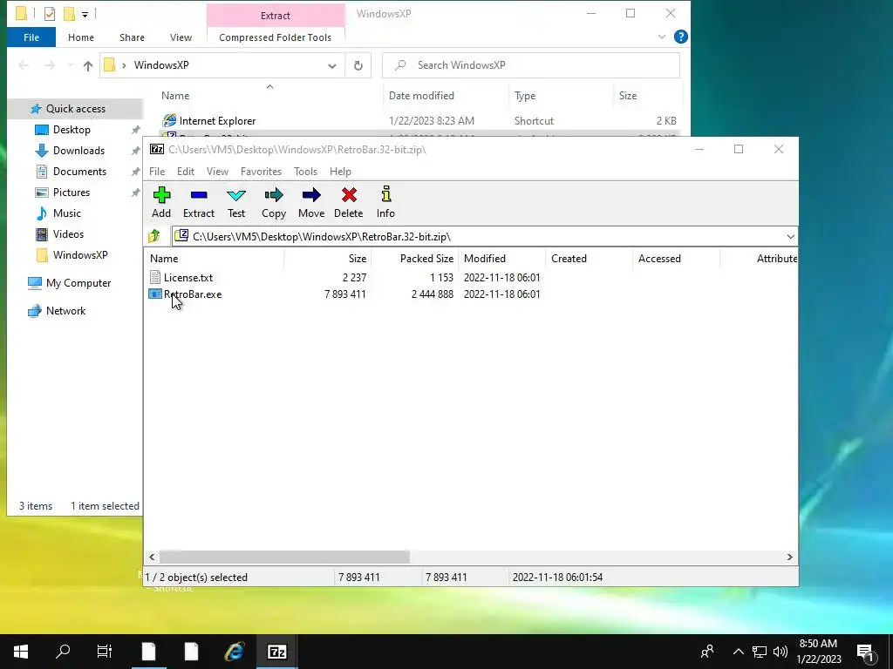893x669 pixels.
Task: Open Task View on the taskbar
Action: click(x=105, y=652)
